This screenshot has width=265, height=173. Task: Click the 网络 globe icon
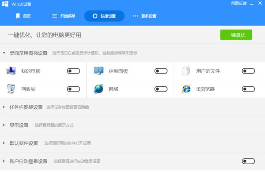(98, 89)
